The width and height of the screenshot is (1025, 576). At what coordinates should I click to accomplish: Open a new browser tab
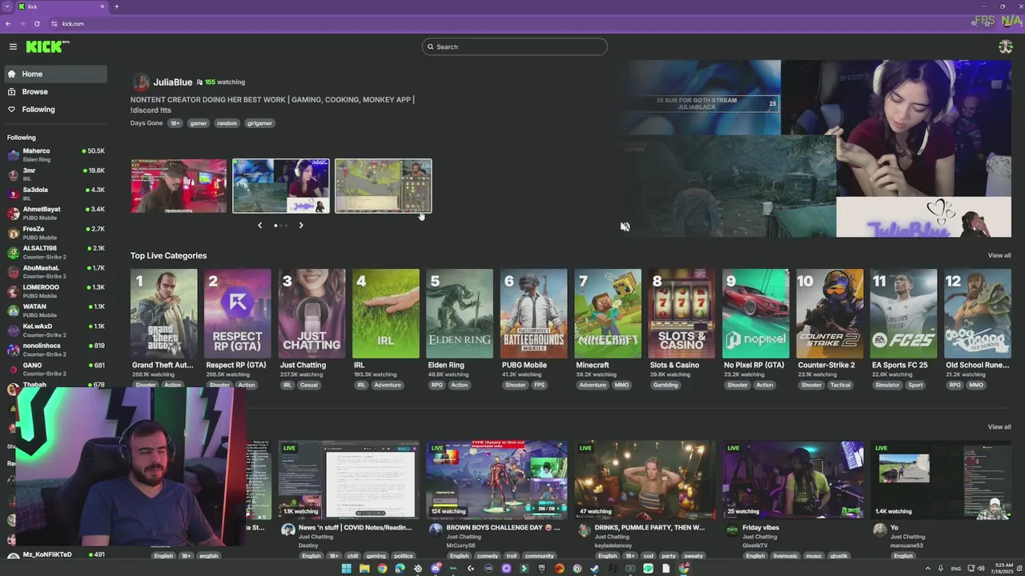[x=116, y=6]
